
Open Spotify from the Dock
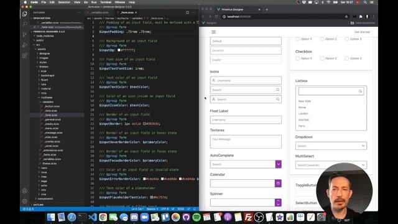(197, 217)
